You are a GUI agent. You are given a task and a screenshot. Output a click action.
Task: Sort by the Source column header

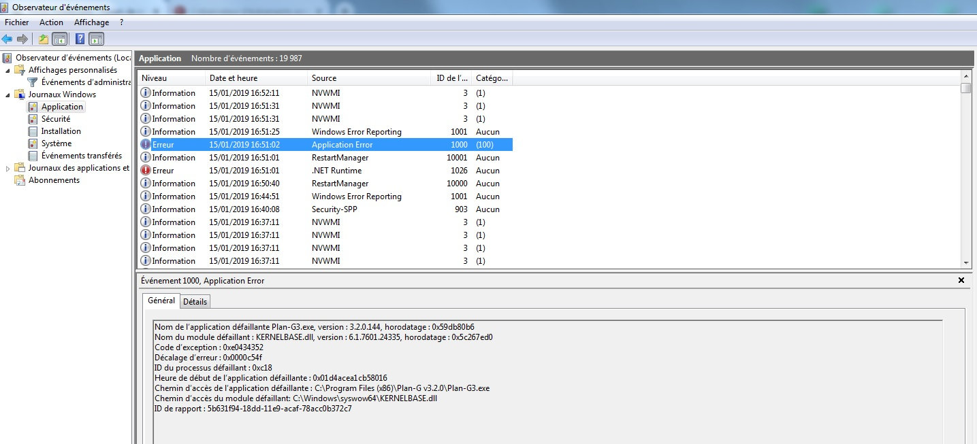[369, 78]
